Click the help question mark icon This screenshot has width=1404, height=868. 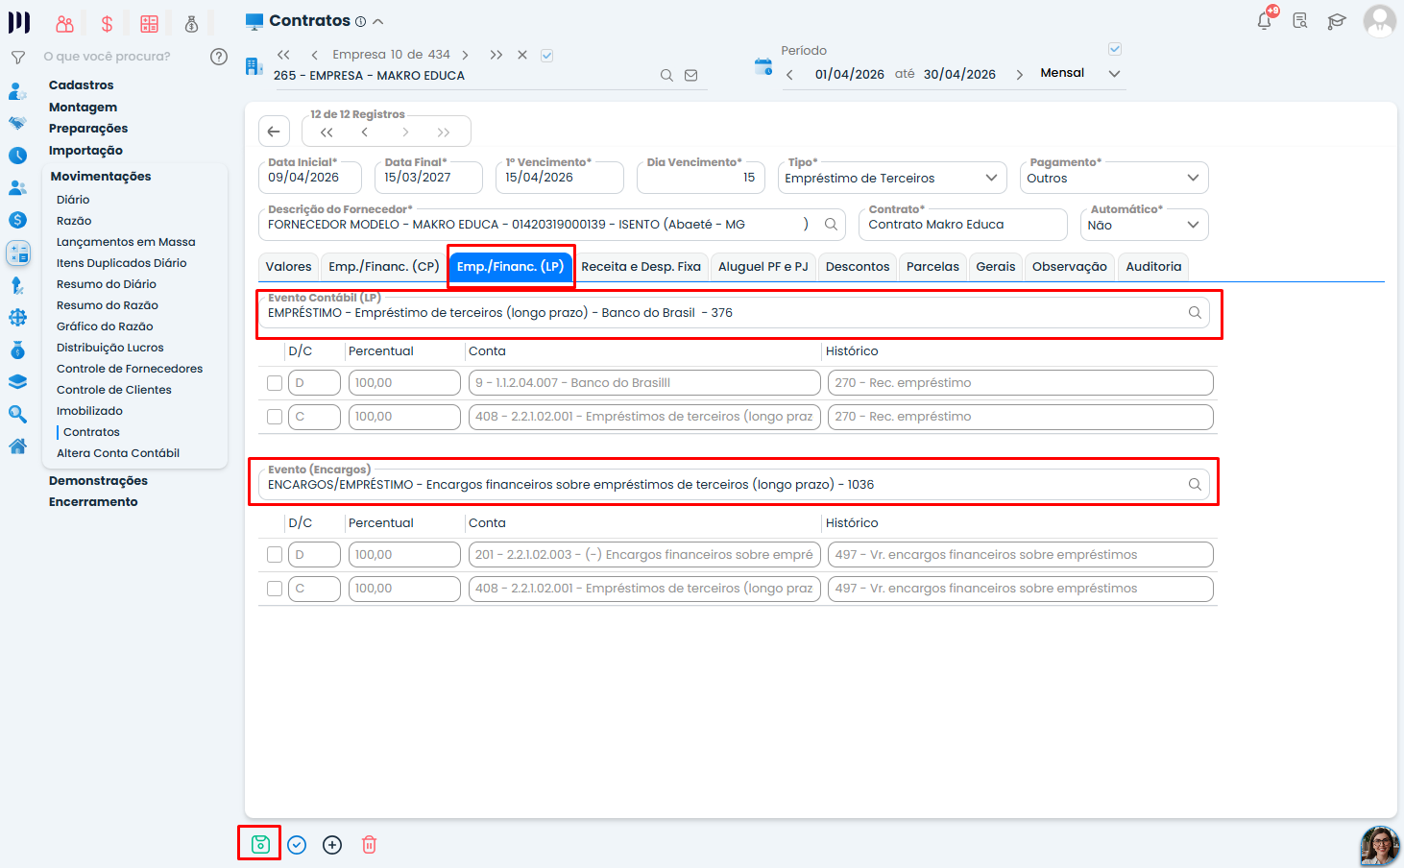click(x=219, y=57)
